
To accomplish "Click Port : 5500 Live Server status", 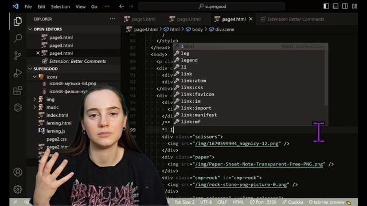I will tap(263, 202).
